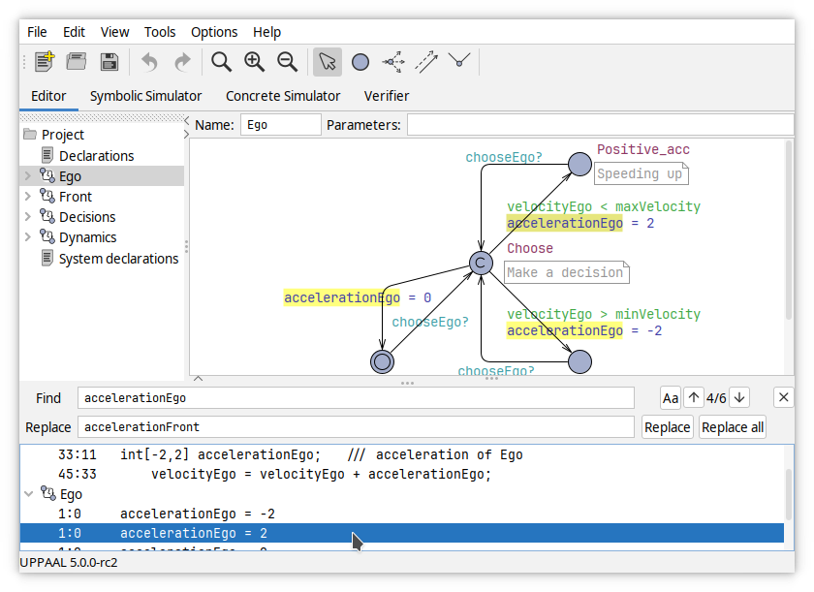Expand the project panel with the right chevron
814x592 pixels.
187,135
